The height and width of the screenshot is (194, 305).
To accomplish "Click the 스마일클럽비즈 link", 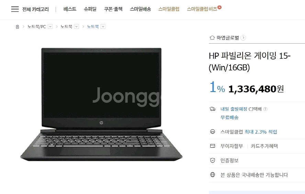I will coord(202,9).
